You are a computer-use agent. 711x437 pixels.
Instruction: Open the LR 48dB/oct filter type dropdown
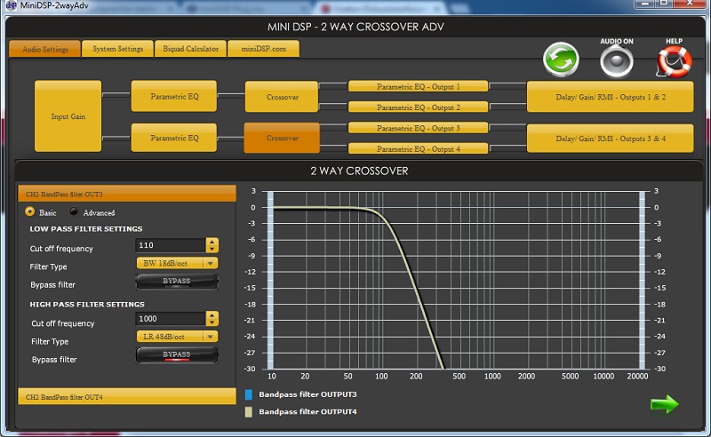pyautogui.click(x=176, y=337)
